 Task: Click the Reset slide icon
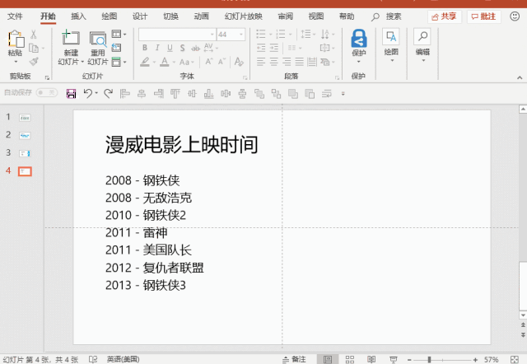(x=116, y=48)
